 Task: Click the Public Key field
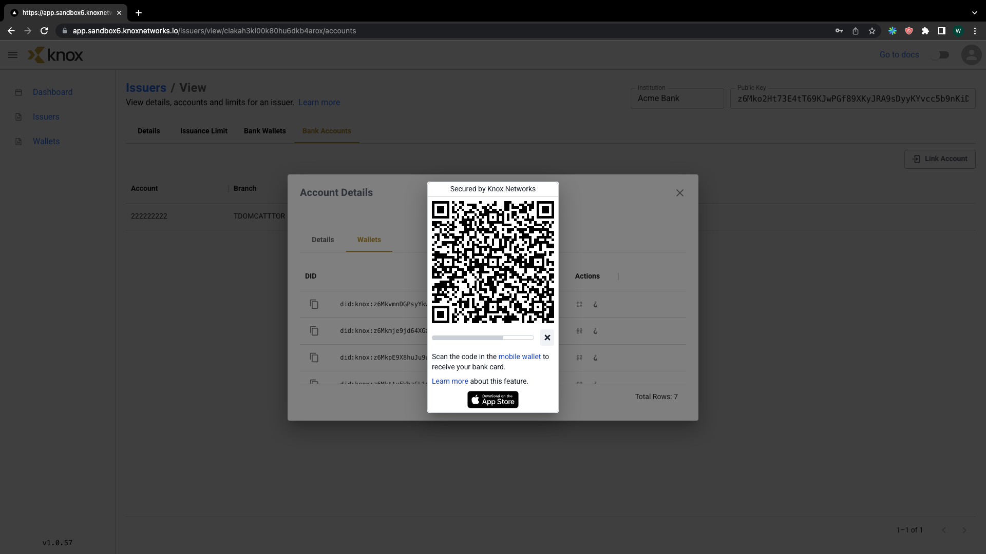pyautogui.click(x=853, y=98)
